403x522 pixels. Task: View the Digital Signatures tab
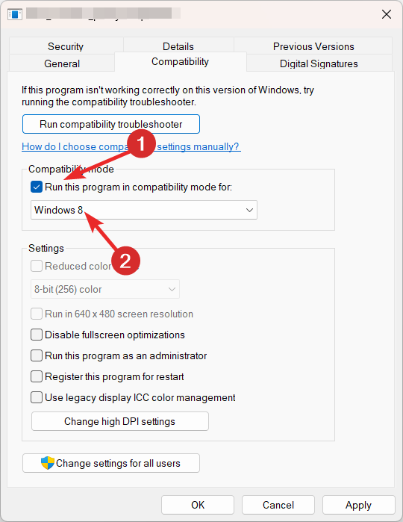pyautogui.click(x=319, y=63)
